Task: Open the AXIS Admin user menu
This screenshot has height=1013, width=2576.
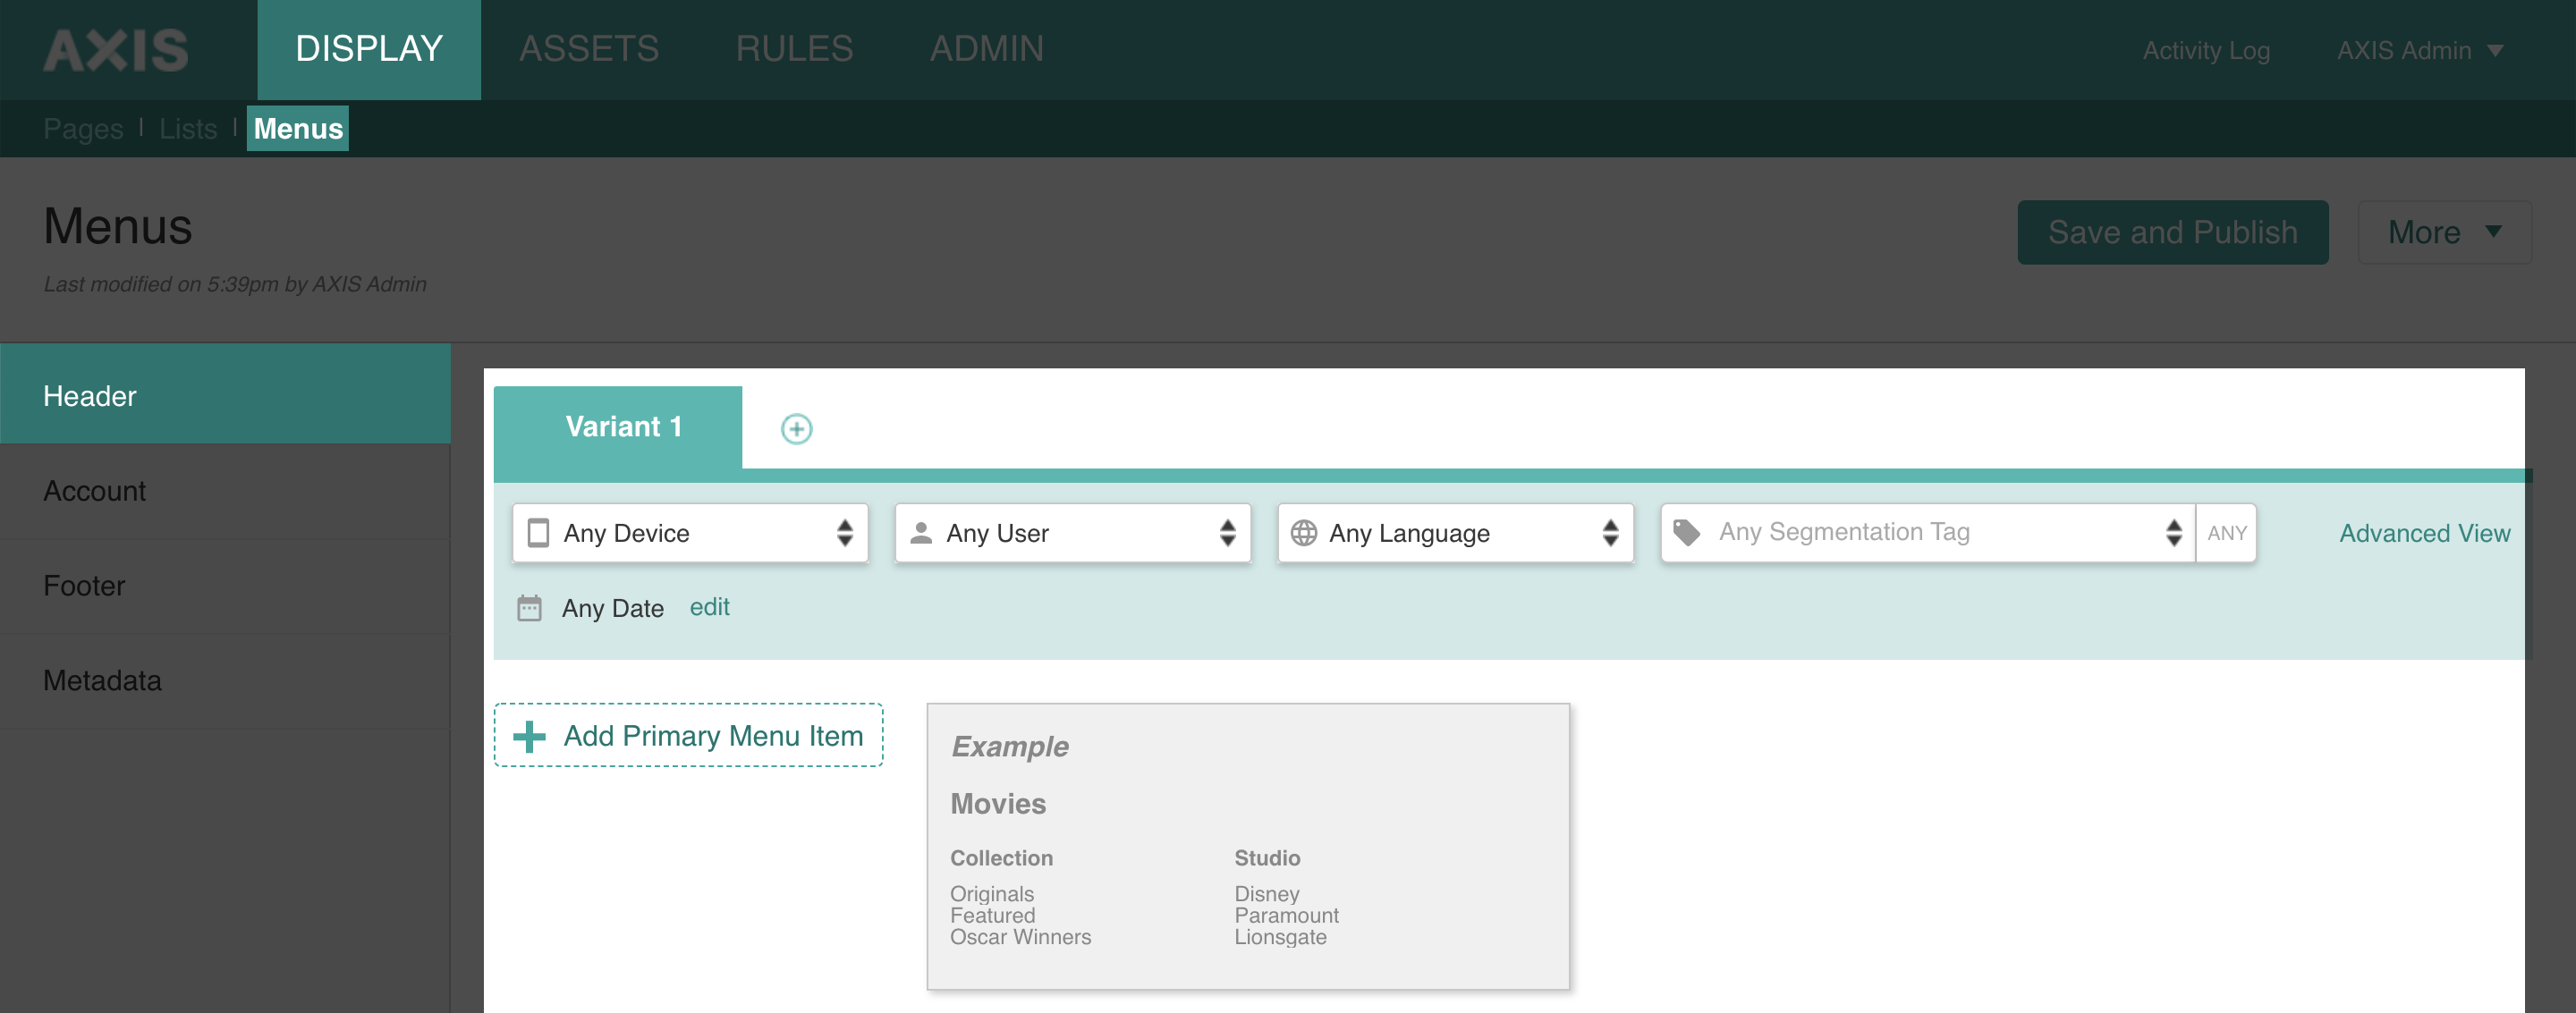Action: pyautogui.click(x=2420, y=50)
